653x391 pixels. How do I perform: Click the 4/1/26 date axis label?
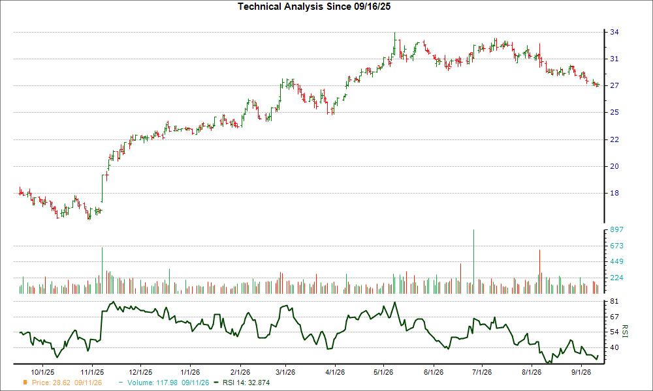point(335,372)
